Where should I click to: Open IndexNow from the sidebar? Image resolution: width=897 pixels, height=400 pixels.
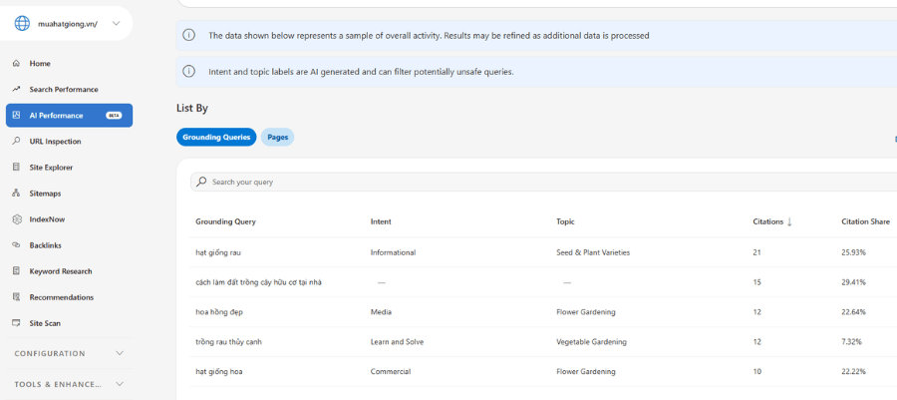(48, 219)
